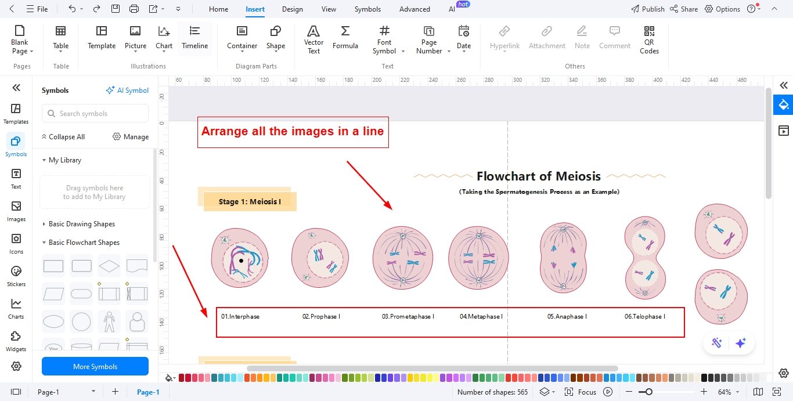
Task: Click the AI Symbol link
Action: tap(127, 91)
